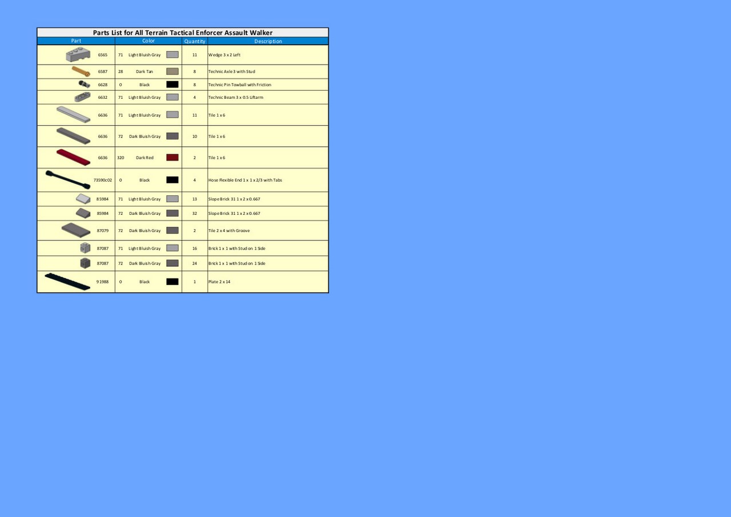Screen dimensions: 731x517
Task: Click the swatch in the quantity 32 Slope Brick row
Action: 172,213
